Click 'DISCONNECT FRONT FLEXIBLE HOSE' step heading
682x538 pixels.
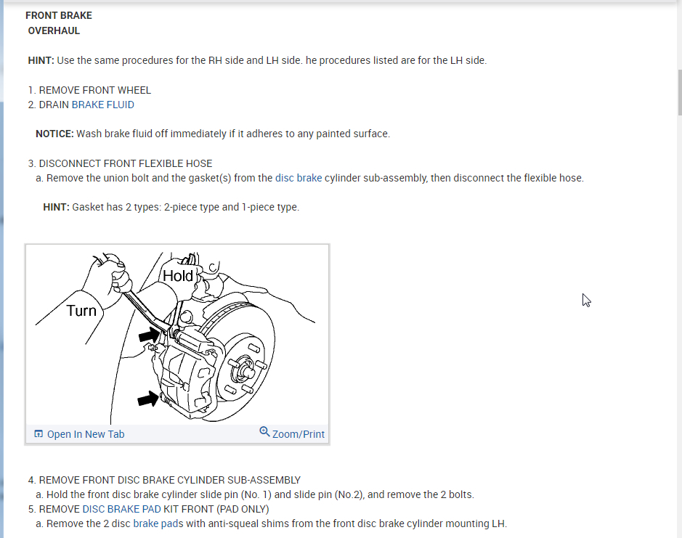pyautogui.click(x=125, y=163)
